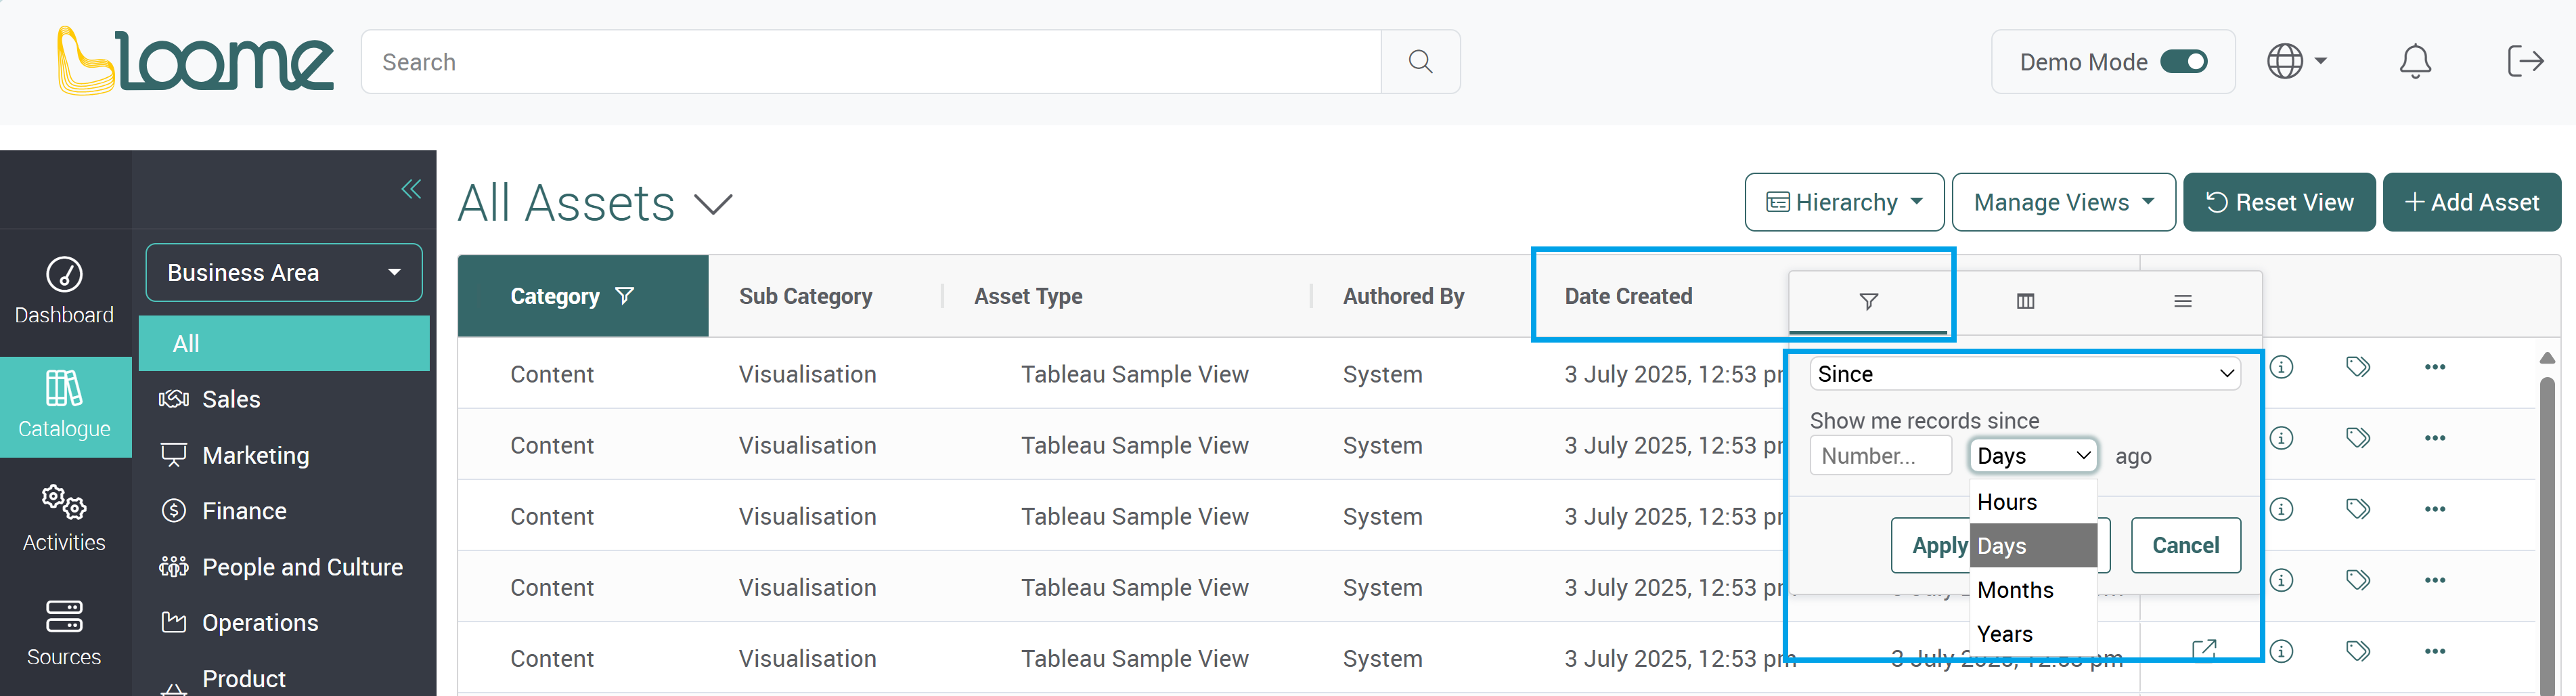Switch to the filter tab in column menu

click(1868, 301)
